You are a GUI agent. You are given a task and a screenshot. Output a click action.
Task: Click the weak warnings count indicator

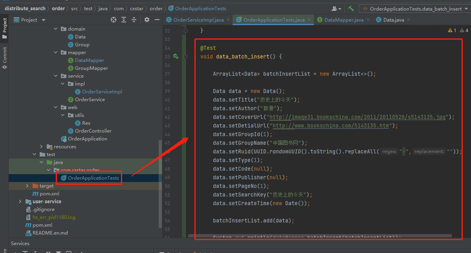(x=464, y=30)
